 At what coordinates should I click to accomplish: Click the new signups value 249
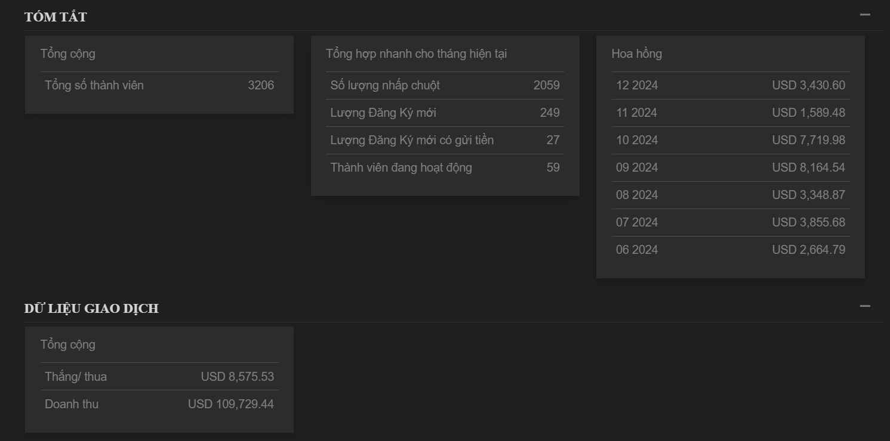pos(550,113)
